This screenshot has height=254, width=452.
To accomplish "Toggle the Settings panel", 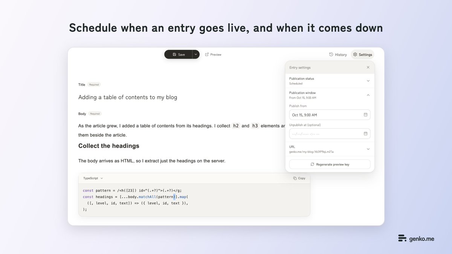I will 362,55.
